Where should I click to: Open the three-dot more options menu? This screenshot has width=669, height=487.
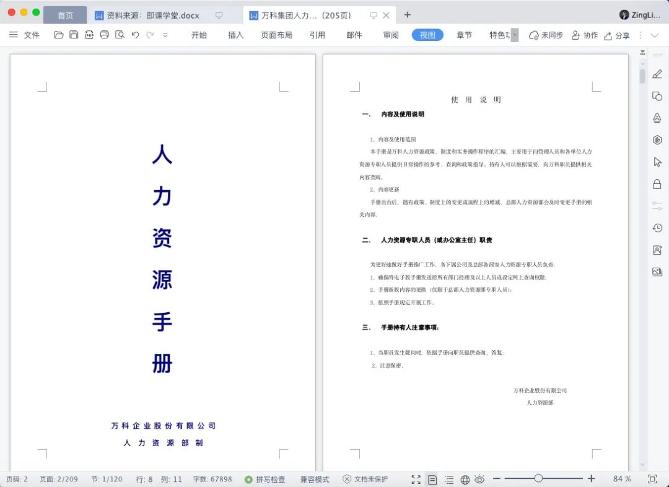tap(641, 35)
